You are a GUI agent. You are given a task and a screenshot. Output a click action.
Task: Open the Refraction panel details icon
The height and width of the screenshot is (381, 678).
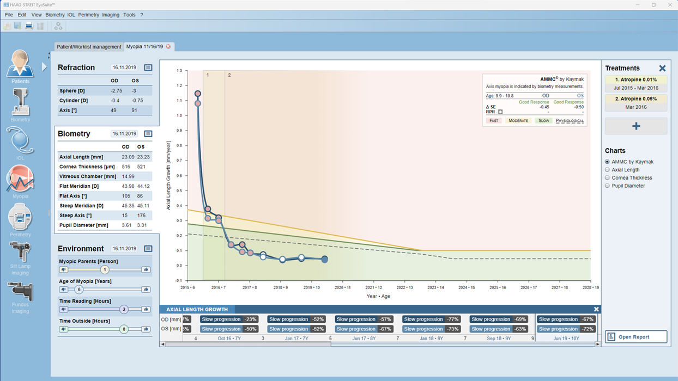coord(148,67)
